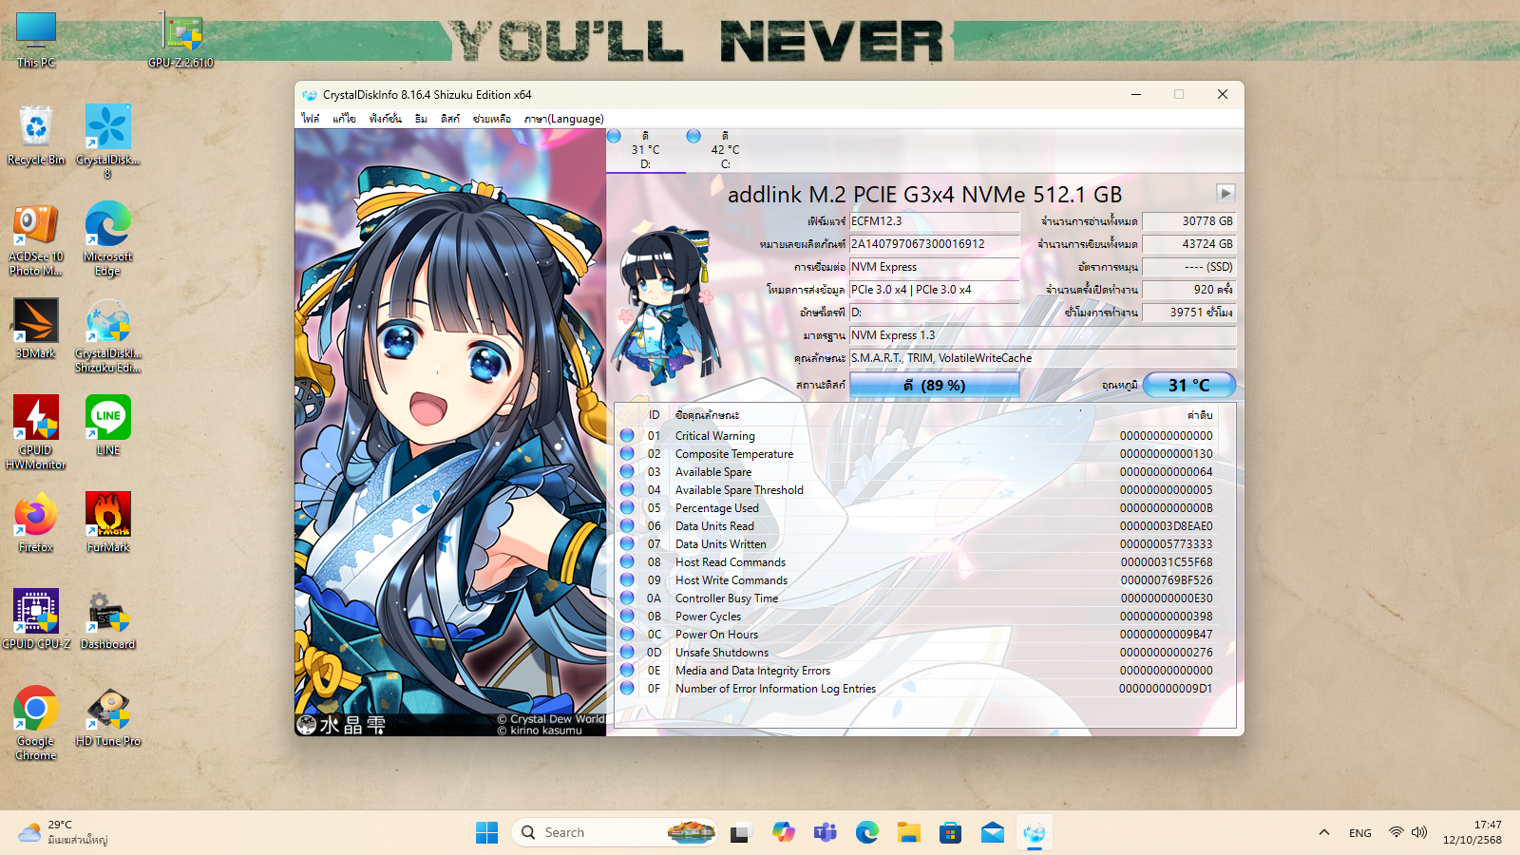Open the ภาษา(Language) menu
The height and width of the screenshot is (855, 1520).
coord(563,119)
